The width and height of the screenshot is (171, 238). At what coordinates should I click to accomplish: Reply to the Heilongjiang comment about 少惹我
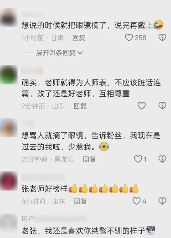pos(89,159)
